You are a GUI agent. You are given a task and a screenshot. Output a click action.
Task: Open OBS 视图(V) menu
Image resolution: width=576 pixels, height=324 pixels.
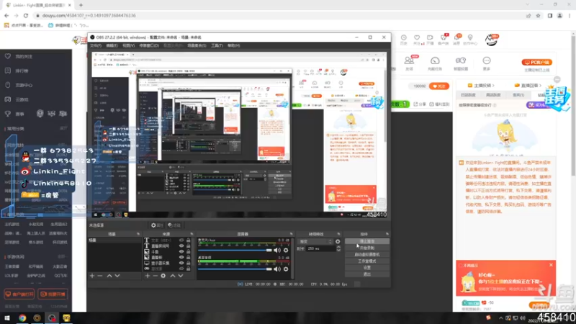coord(128,45)
